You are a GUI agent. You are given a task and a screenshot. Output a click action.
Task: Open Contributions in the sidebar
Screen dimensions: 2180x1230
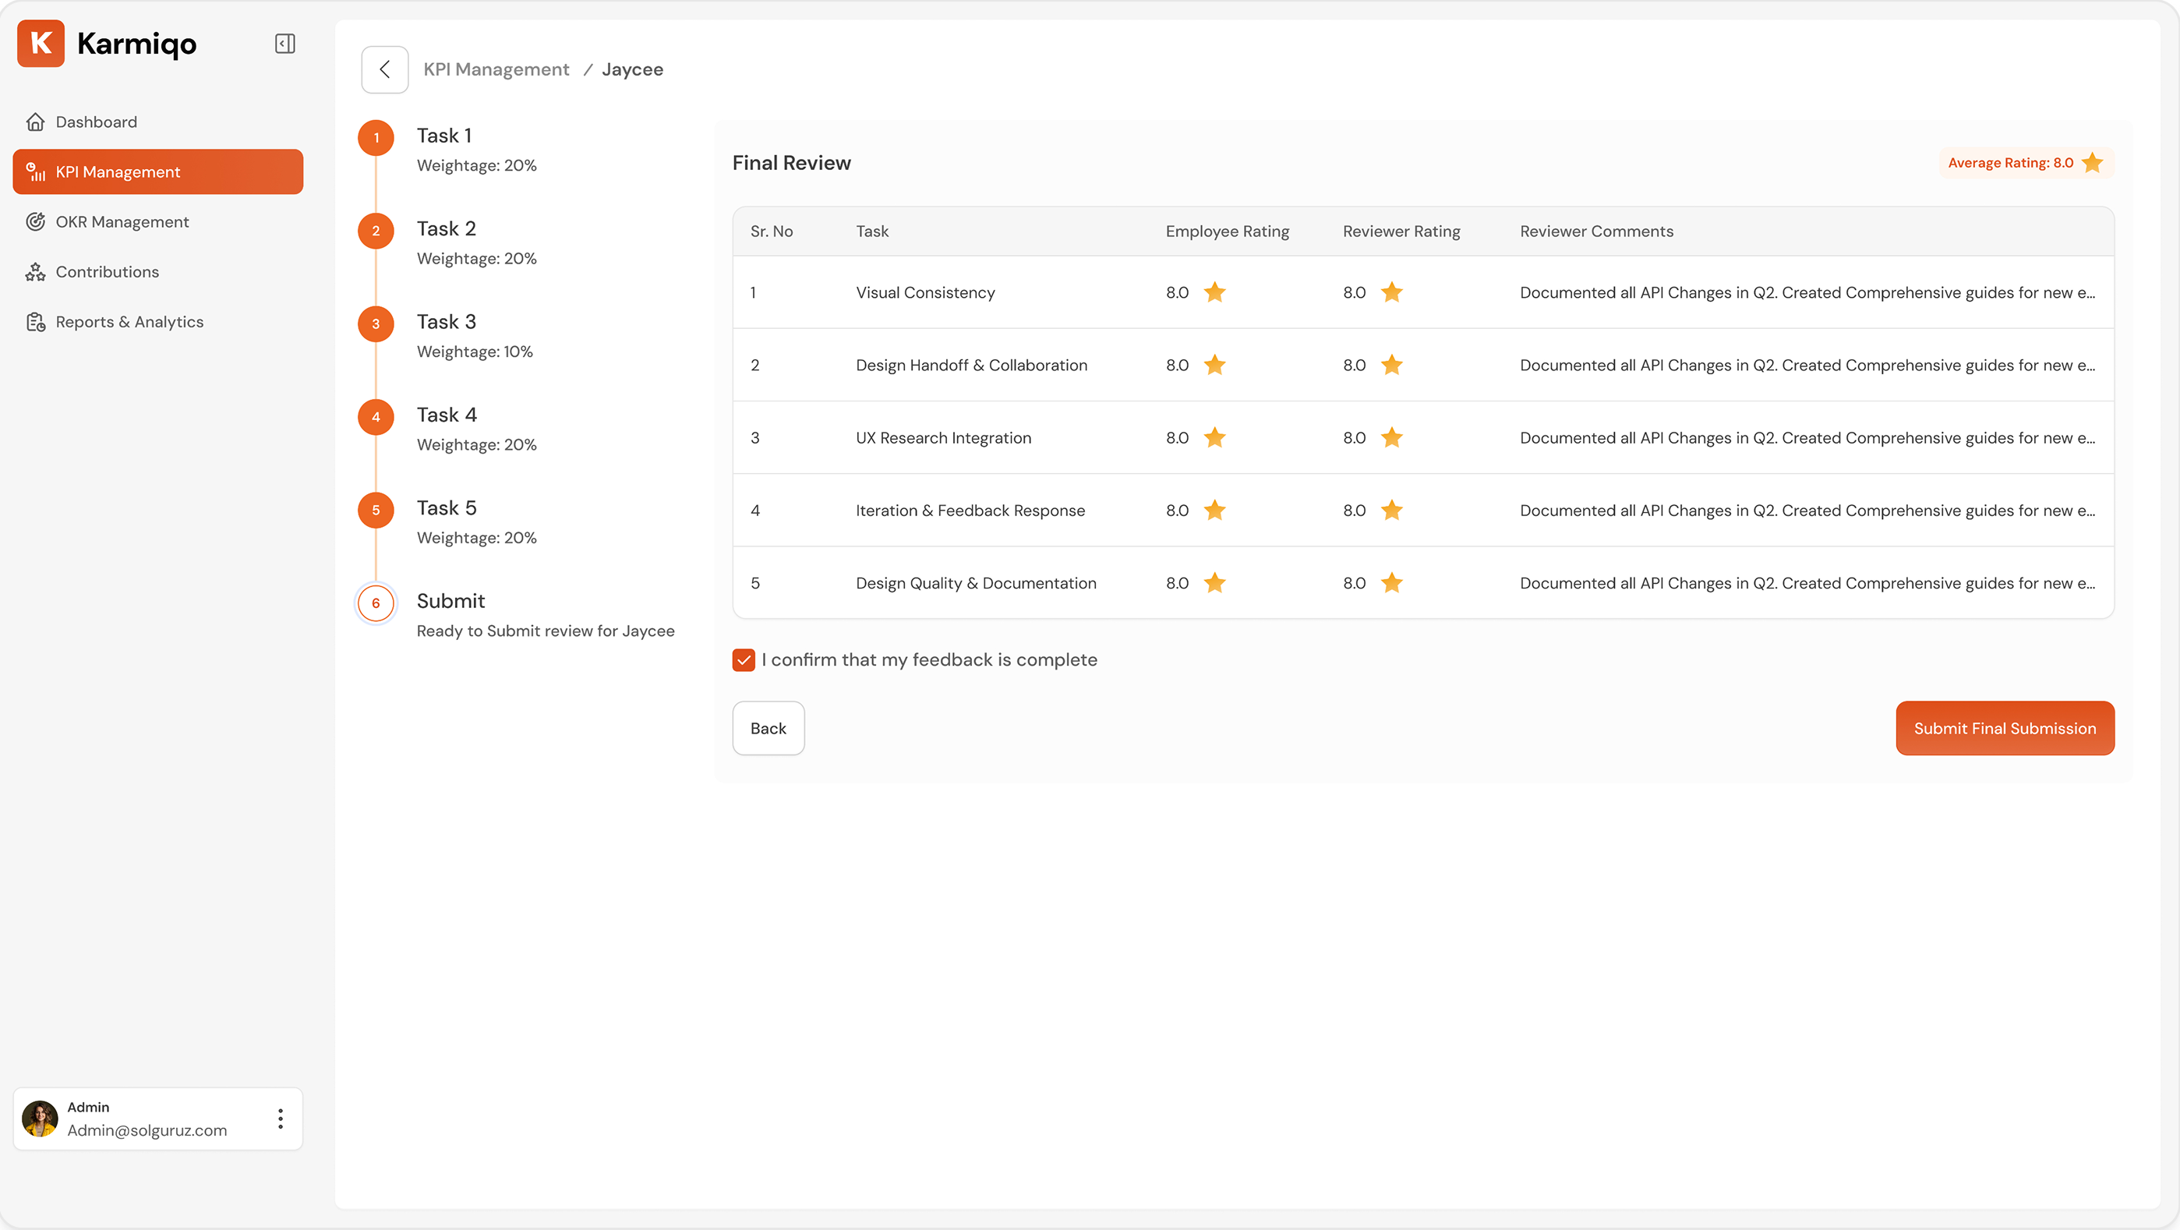[157, 272]
